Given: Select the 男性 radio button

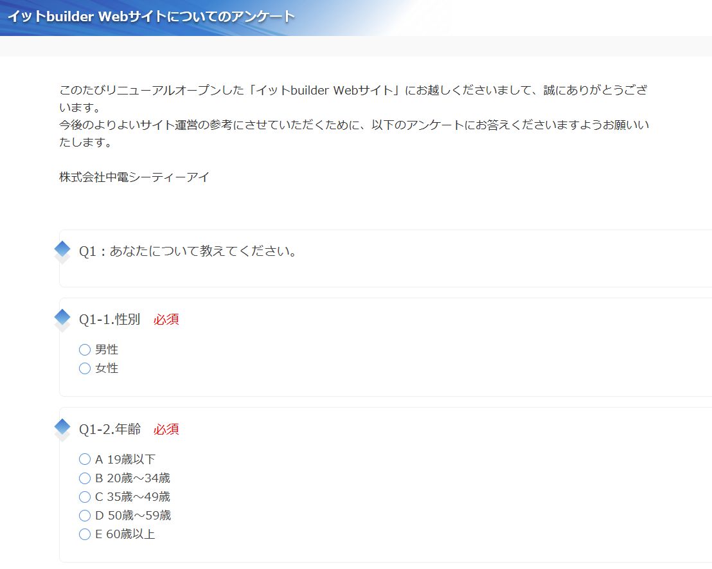Looking at the screenshot, I should [85, 350].
